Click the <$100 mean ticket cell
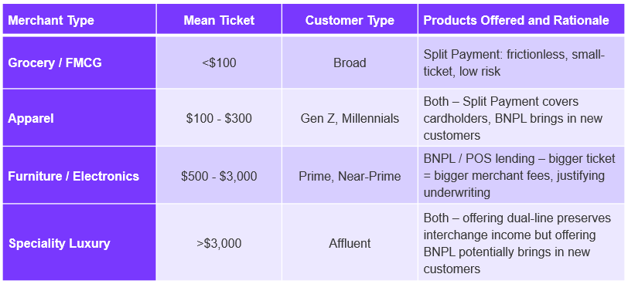 tap(219, 63)
